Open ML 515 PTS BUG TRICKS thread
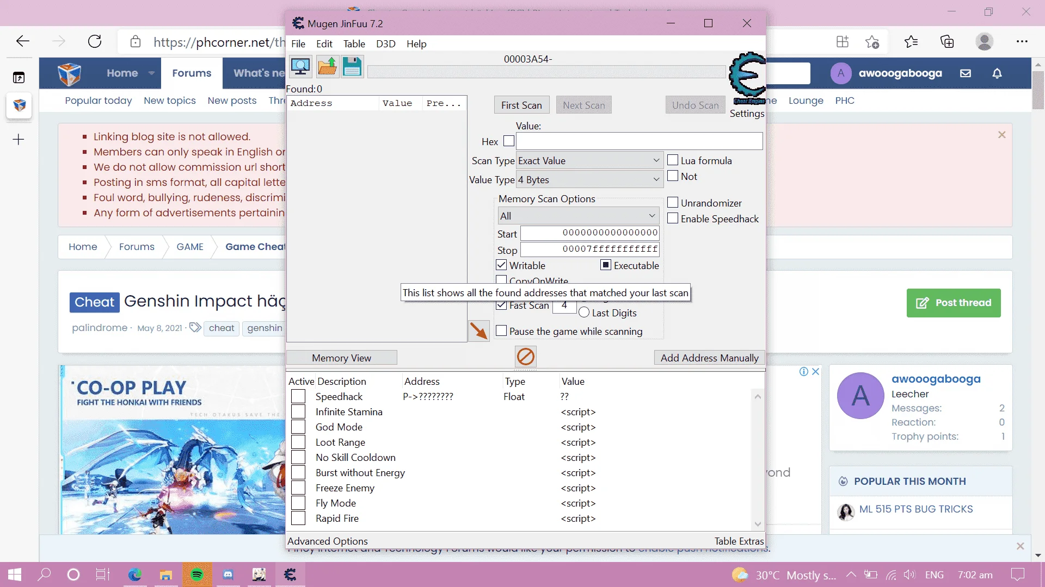 [916, 509]
